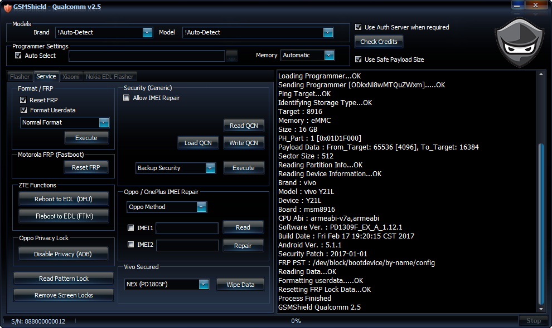Click the log scrollbar up arrow
The image size is (552, 328).
coord(541,74)
